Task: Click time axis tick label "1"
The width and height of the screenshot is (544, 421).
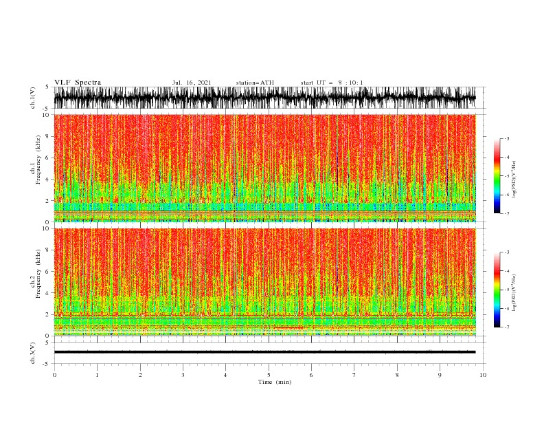Action: pyautogui.click(x=97, y=375)
